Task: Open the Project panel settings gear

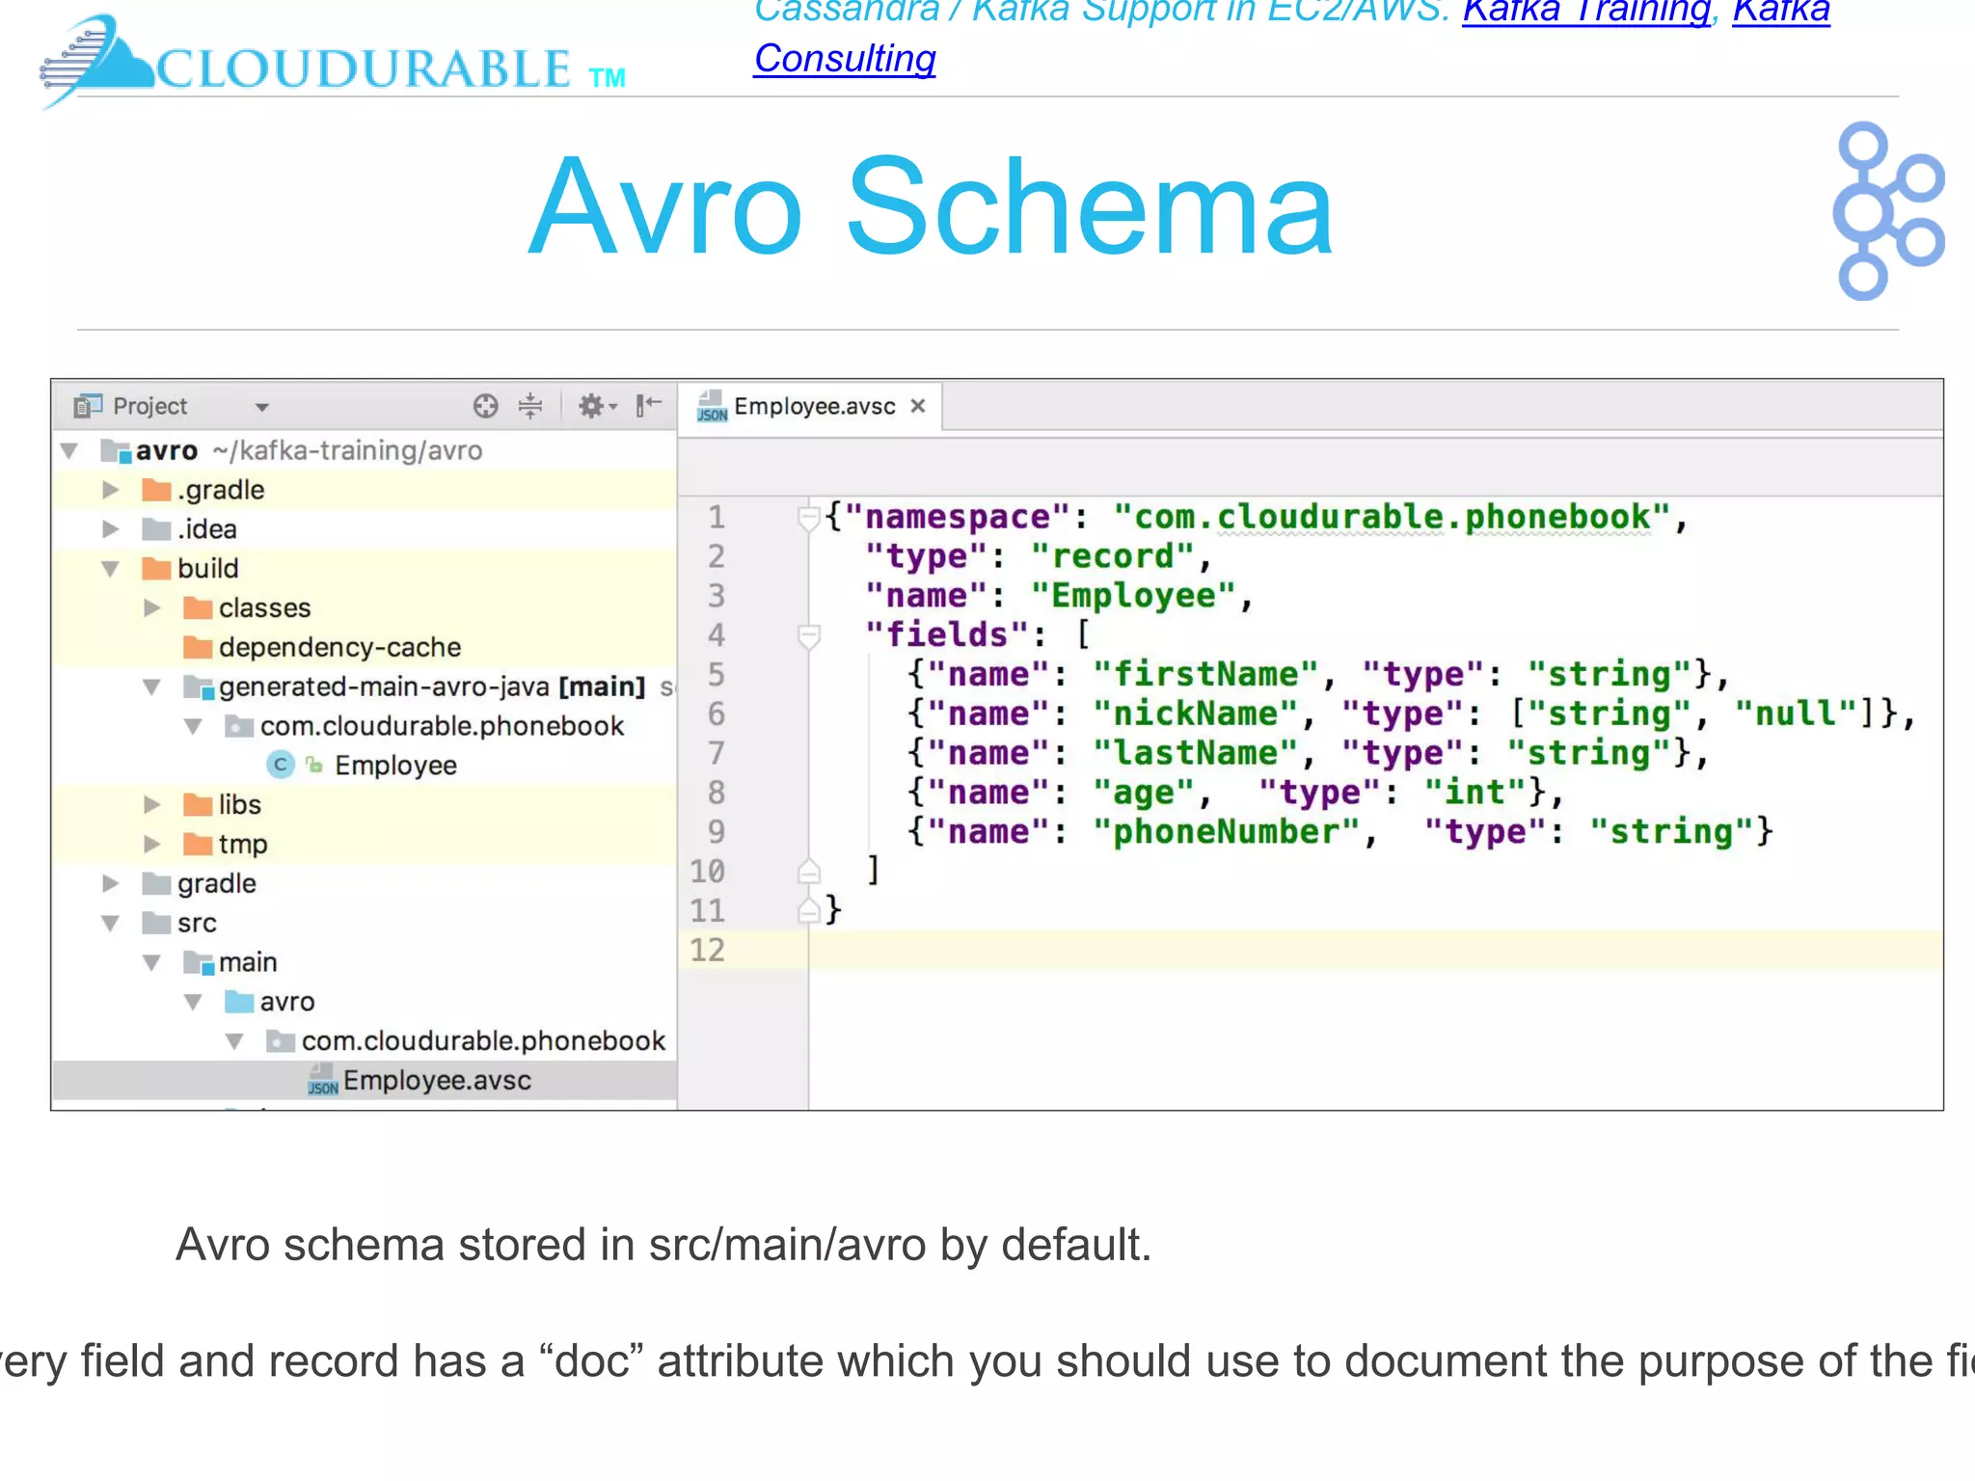Action: coord(593,406)
